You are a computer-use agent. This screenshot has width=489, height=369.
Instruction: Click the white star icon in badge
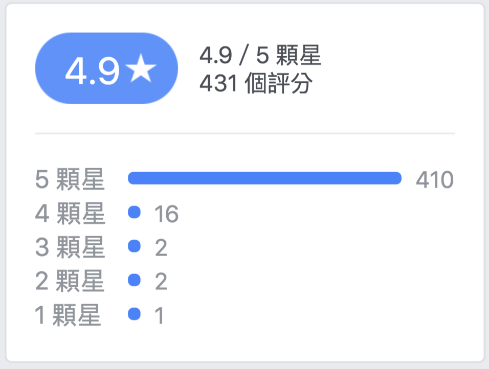[x=141, y=68]
